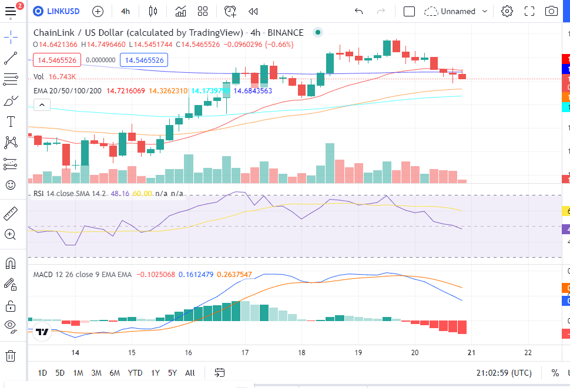Click the red EMA 20 value 14.7216069
The height and width of the screenshot is (388, 570).
pyautogui.click(x=125, y=91)
